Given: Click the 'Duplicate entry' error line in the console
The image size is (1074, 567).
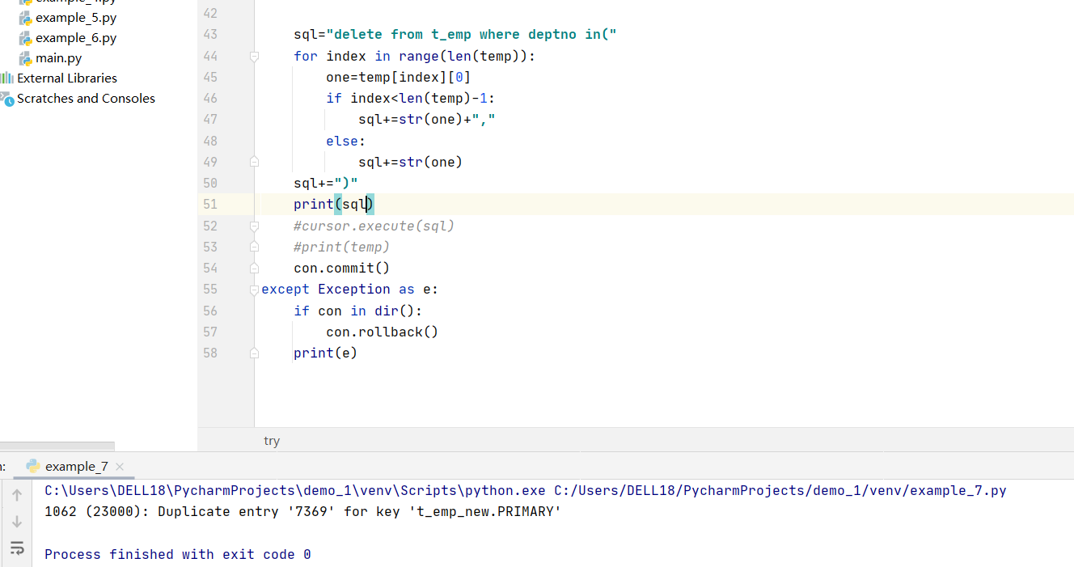Looking at the screenshot, I should click(302, 511).
